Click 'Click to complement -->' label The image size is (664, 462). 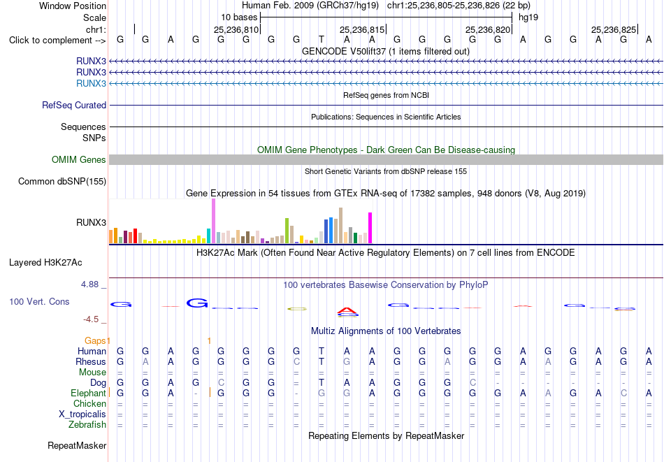click(x=57, y=41)
